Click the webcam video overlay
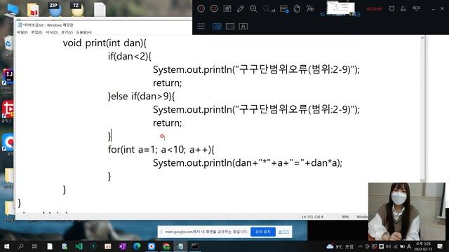Screen dimensions: 449x252 (x=407, y=211)
